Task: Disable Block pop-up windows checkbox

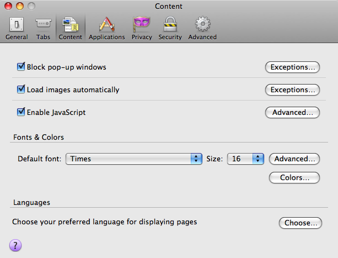Action: point(22,67)
